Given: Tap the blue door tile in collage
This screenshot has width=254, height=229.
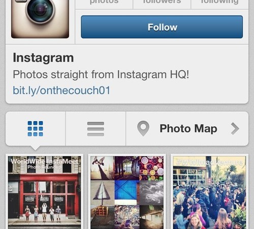Looking at the screenshot, I should (x=127, y=192).
